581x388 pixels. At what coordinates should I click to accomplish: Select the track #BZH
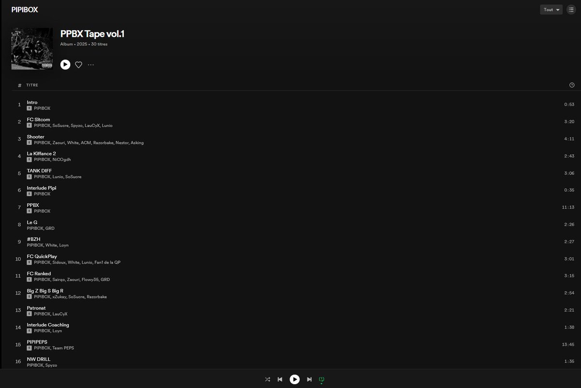tap(33, 239)
